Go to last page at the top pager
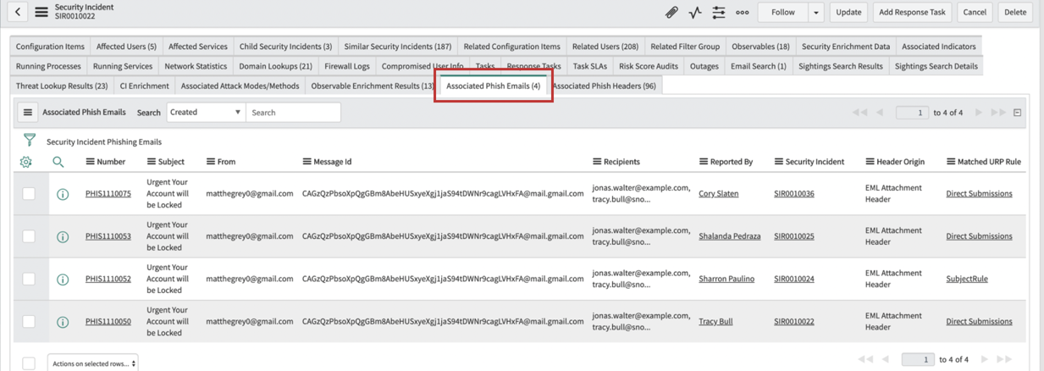Viewport: 1044px width, 371px height. (x=998, y=113)
